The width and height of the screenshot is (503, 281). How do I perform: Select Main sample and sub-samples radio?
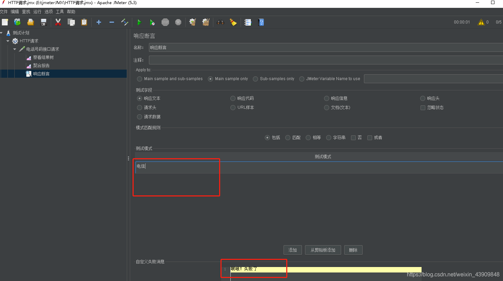click(x=139, y=79)
